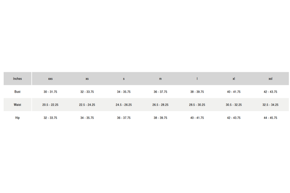This screenshot has height=193, width=290.
Task: Select waist value 22.5 - 24.25
Action: [x=87, y=105]
